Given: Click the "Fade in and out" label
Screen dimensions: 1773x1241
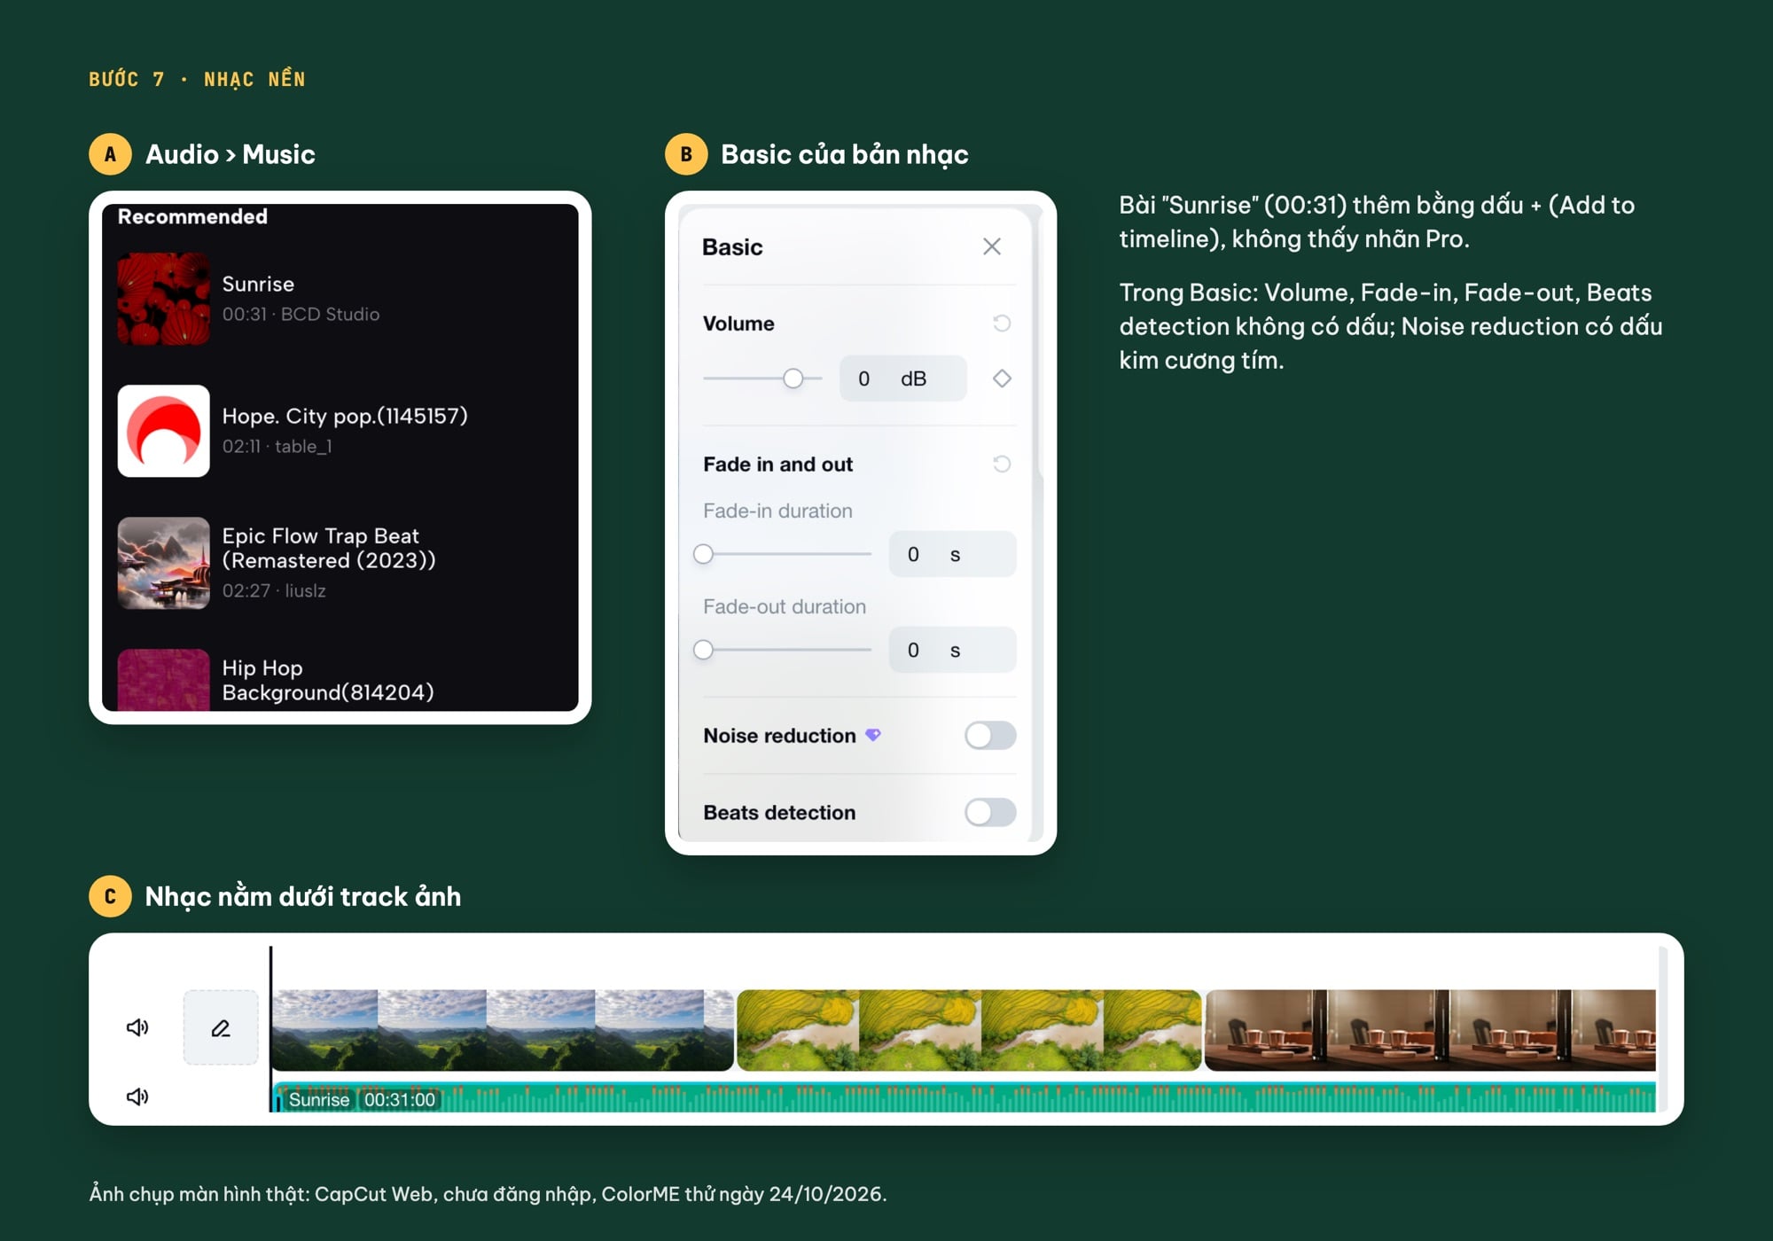Looking at the screenshot, I should point(777,464).
